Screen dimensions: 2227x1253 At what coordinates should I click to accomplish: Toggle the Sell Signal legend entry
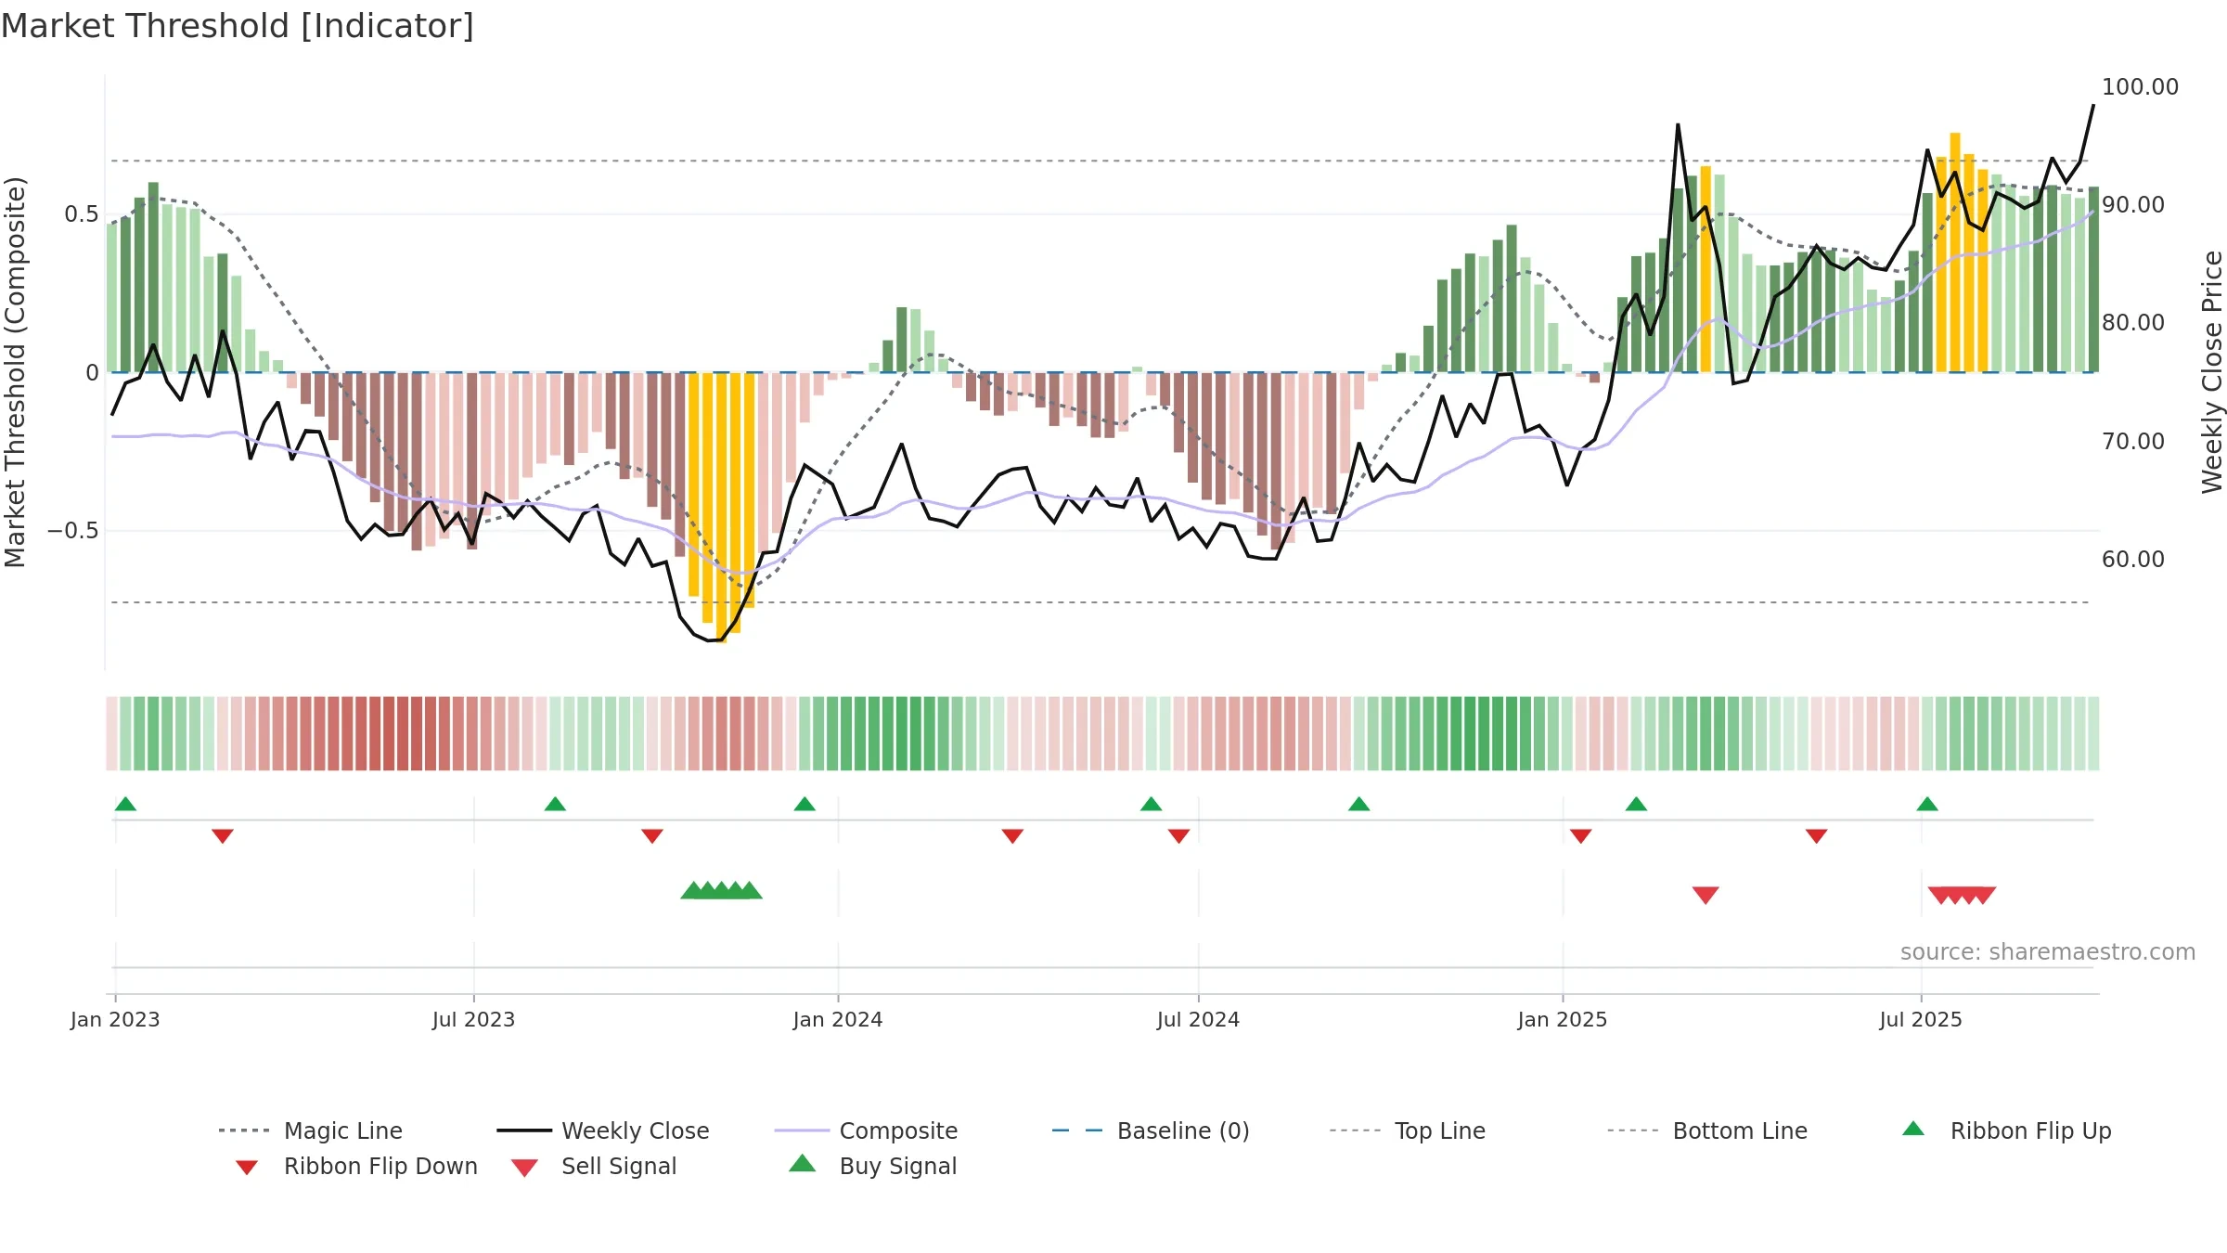[x=594, y=1166]
